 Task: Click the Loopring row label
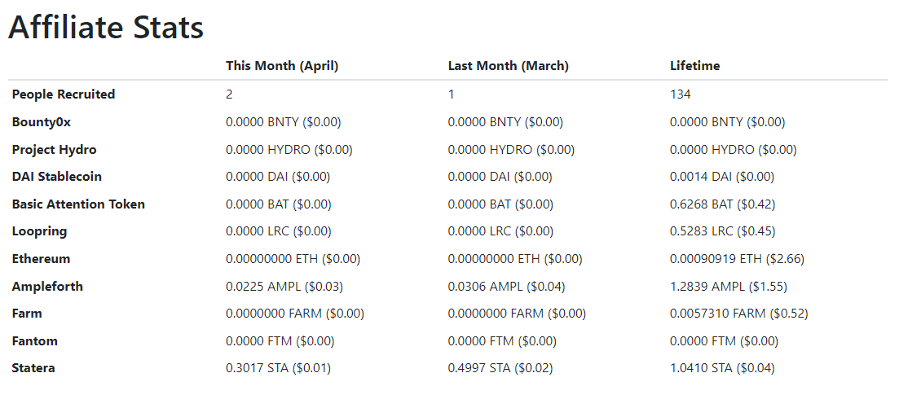click(40, 231)
